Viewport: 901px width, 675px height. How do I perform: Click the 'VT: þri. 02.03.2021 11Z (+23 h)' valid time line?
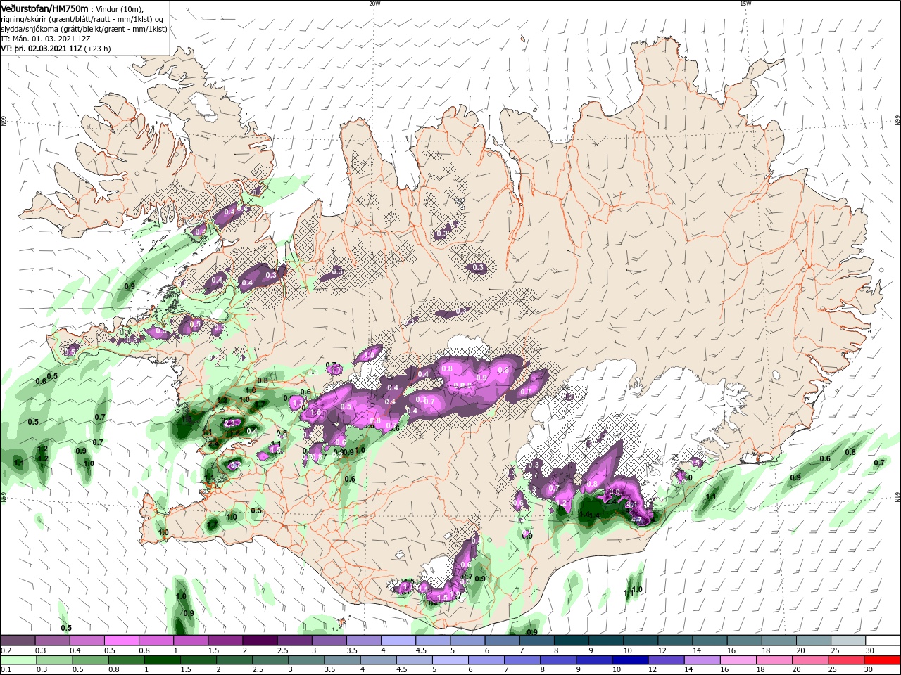(56, 49)
